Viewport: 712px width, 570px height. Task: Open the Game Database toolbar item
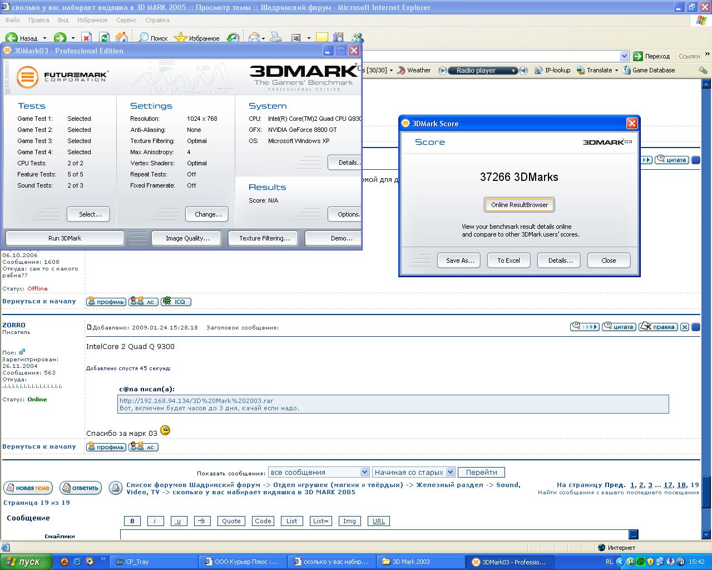point(649,70)
